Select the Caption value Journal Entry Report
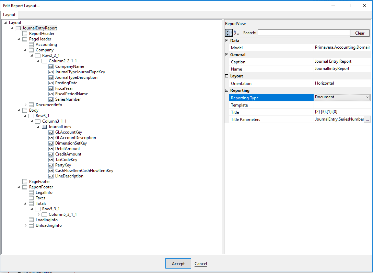The width and height of the screenshot is (373, 273). pyautogui.click(x=333, y=61)
